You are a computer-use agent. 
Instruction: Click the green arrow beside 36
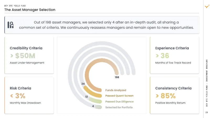pyautogui.click(x=157, y=56)
